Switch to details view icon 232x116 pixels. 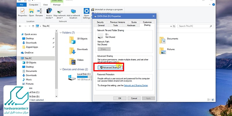point(209,100)
